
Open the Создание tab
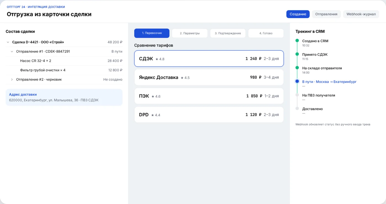pyautogui.click(x=298, y=14)
